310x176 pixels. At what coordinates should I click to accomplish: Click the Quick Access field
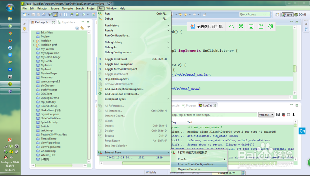tap(255, 14)
